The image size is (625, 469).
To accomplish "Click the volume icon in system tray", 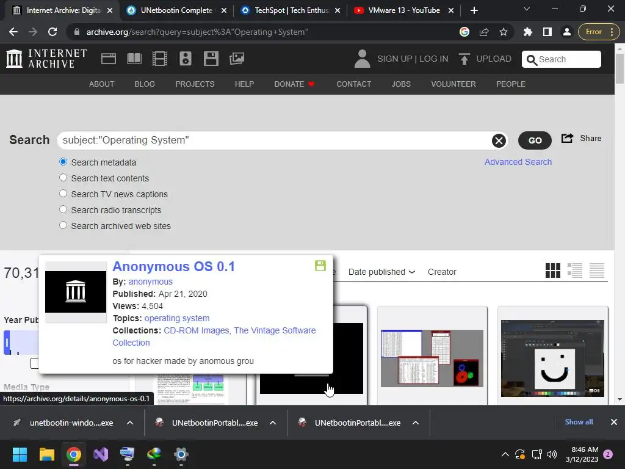I will pyautogui.click(x=552, y=454).
